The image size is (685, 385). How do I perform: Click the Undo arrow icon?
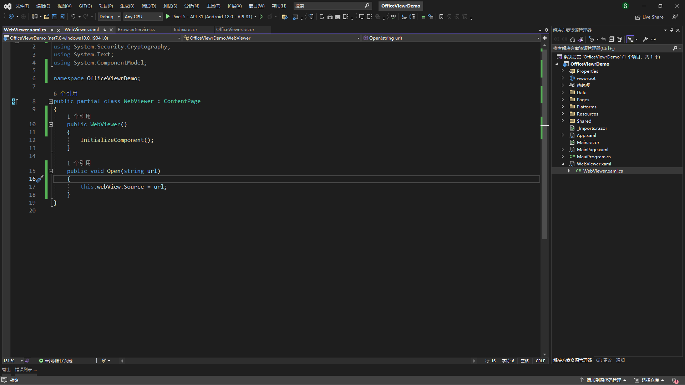[73, 16]
